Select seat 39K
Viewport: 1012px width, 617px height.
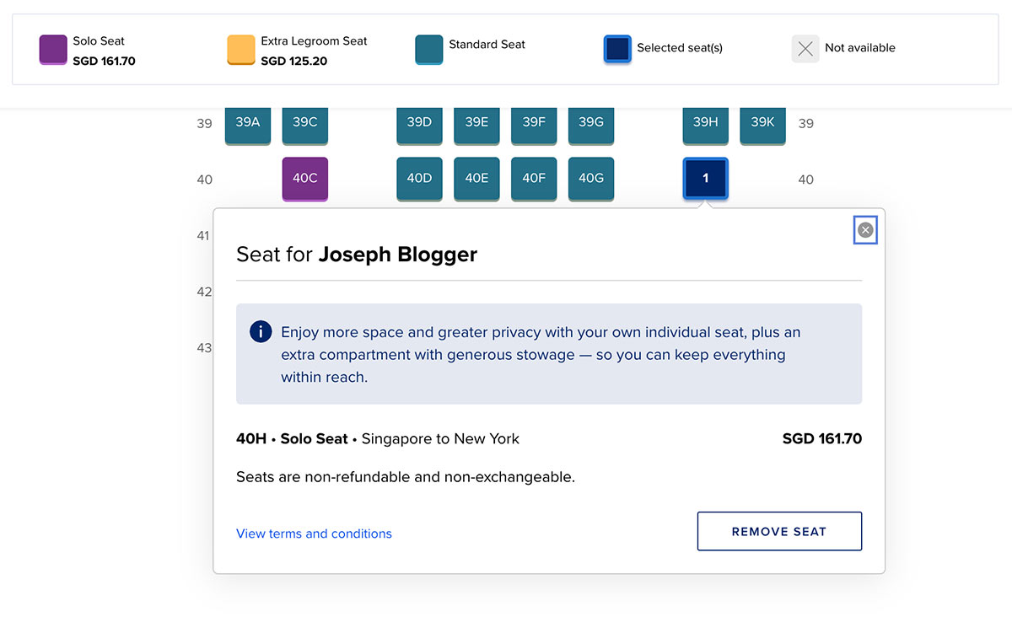coord(762,123)
